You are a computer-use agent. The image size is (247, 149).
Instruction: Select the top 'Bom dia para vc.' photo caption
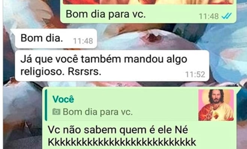[106, 14]
